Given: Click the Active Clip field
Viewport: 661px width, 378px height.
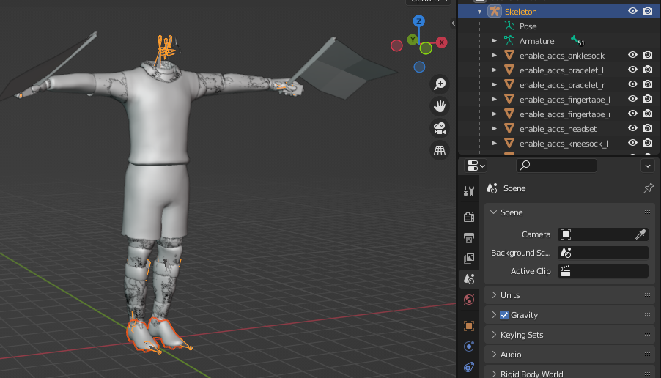Looking at the screenshot, I should pos(603,271).
